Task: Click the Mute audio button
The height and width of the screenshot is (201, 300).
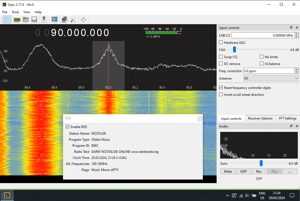Action: (228, 171)
